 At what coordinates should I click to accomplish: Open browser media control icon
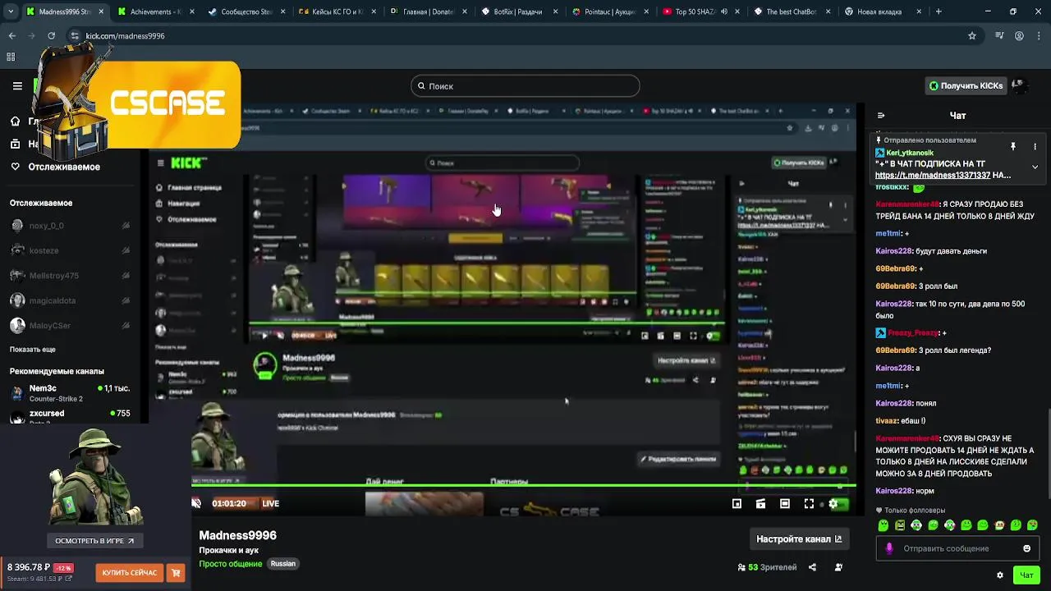click(999, 36)
